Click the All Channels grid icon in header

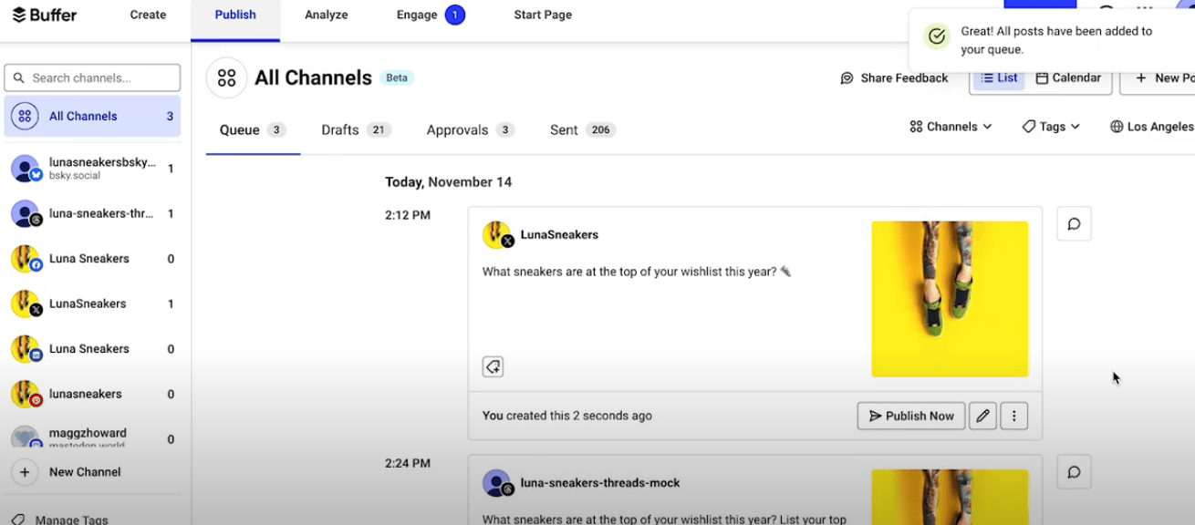click(226, 78)
